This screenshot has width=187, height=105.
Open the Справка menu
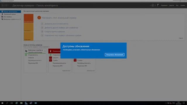pos(183,5)
